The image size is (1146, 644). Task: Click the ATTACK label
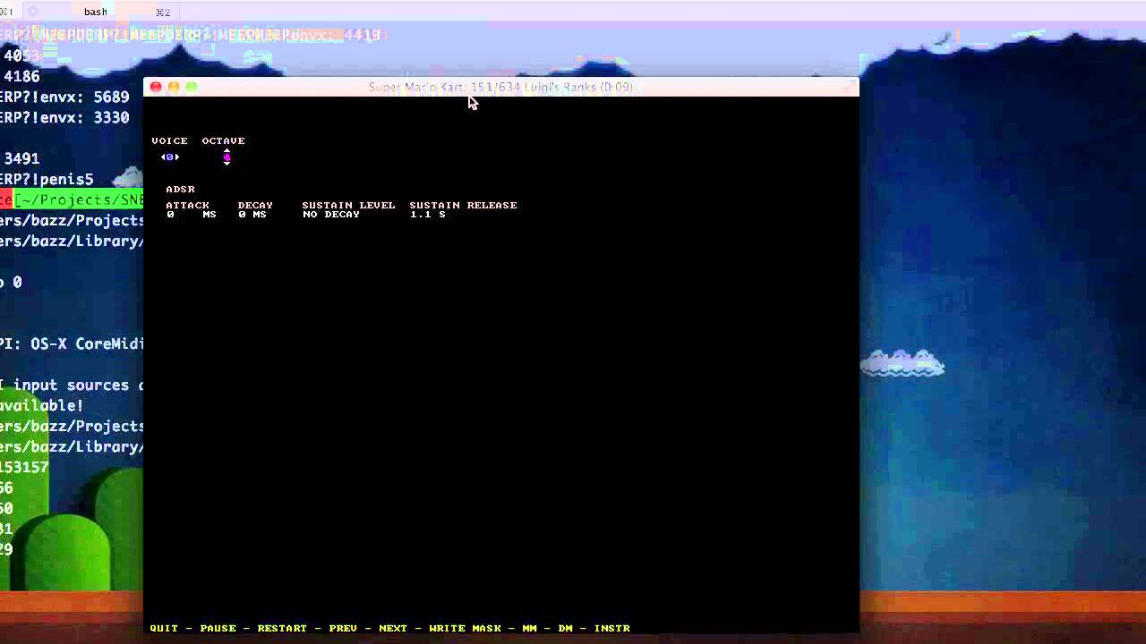pyautogui.click(x=187, y=205)
